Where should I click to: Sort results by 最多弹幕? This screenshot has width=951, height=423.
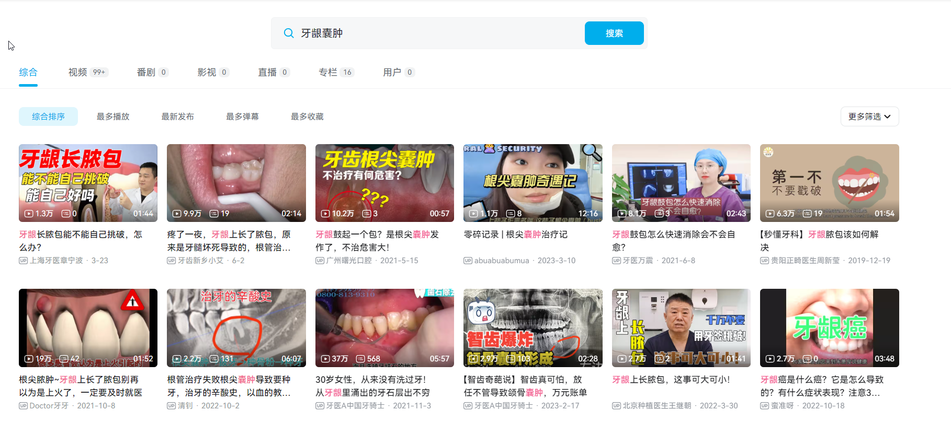point(242,116)
